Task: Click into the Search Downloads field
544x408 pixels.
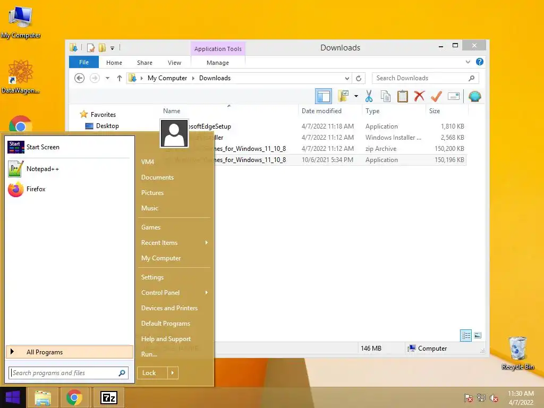Action: (x=426, y=78)
